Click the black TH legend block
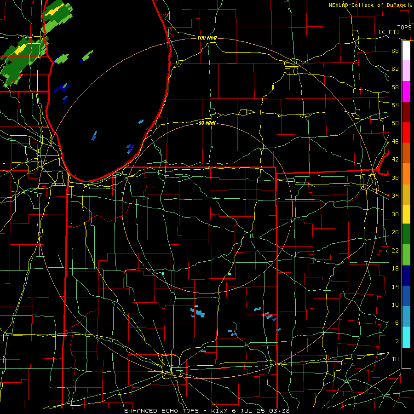 point(406,358)
